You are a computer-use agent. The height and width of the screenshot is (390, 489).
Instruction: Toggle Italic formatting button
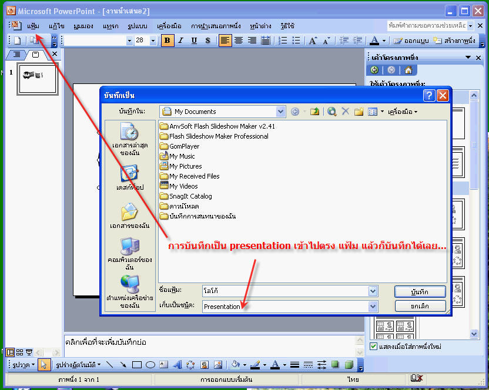[180, 41]
